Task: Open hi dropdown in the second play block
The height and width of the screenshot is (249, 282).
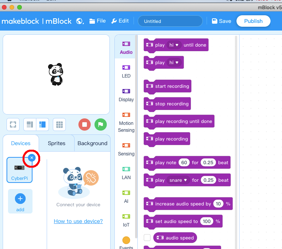Action: coord(174,63)
